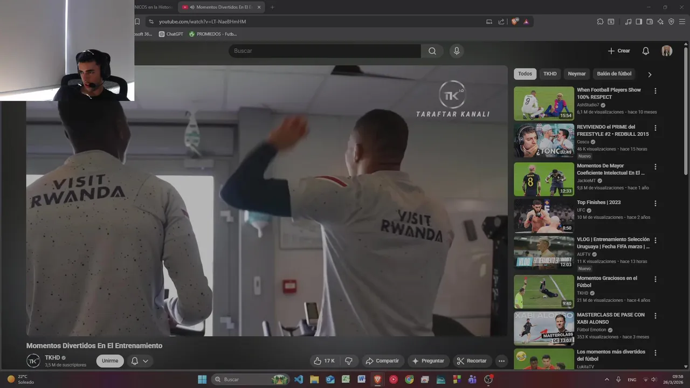Open options for MASTERCLASS DE PASE CON XABI ALONSO
The image size is (690, 388).
(655, 316)
